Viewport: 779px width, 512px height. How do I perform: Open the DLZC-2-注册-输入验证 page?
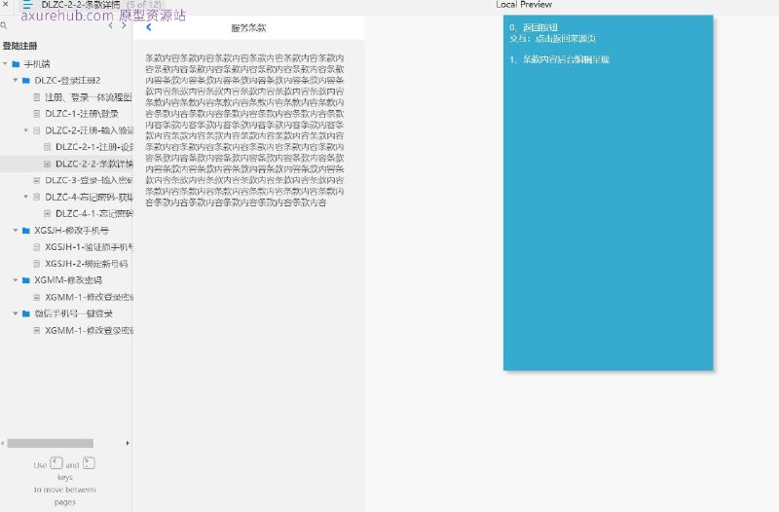(89, 130)
